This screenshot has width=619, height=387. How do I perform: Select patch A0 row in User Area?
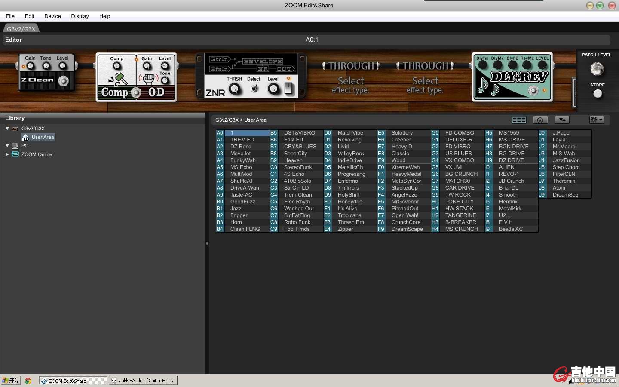pyautogui.click(x=242, y=133)
